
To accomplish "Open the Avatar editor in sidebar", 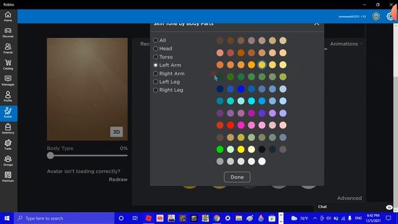I will [8, 113].
